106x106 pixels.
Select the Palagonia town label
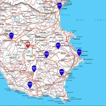[x=29, y=31]
